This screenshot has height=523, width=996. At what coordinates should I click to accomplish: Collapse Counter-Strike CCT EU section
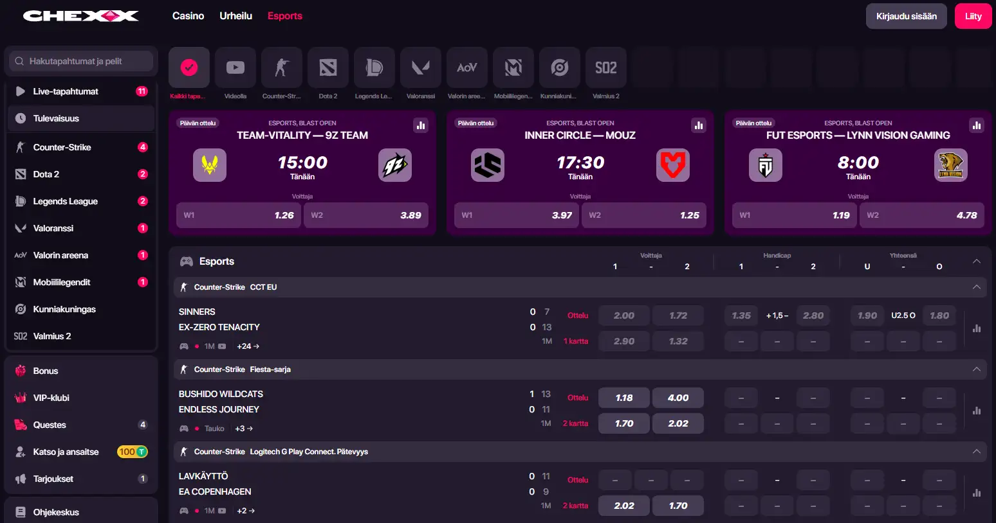point(977,287)
